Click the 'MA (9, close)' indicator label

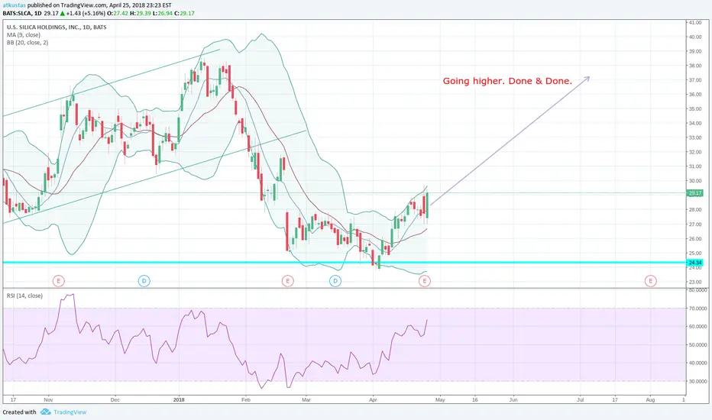(x=23, y=35)
